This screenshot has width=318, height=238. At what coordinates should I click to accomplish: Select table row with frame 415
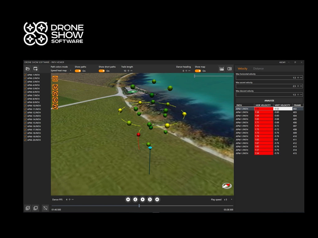(x=269, y=153)
